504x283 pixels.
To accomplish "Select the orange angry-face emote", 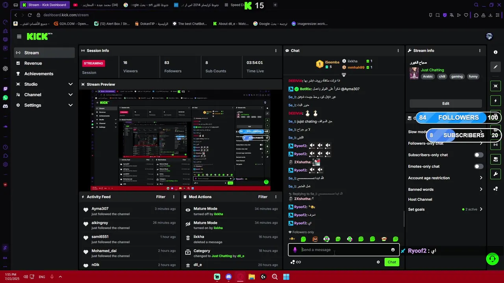I will (x=315, y=239).
